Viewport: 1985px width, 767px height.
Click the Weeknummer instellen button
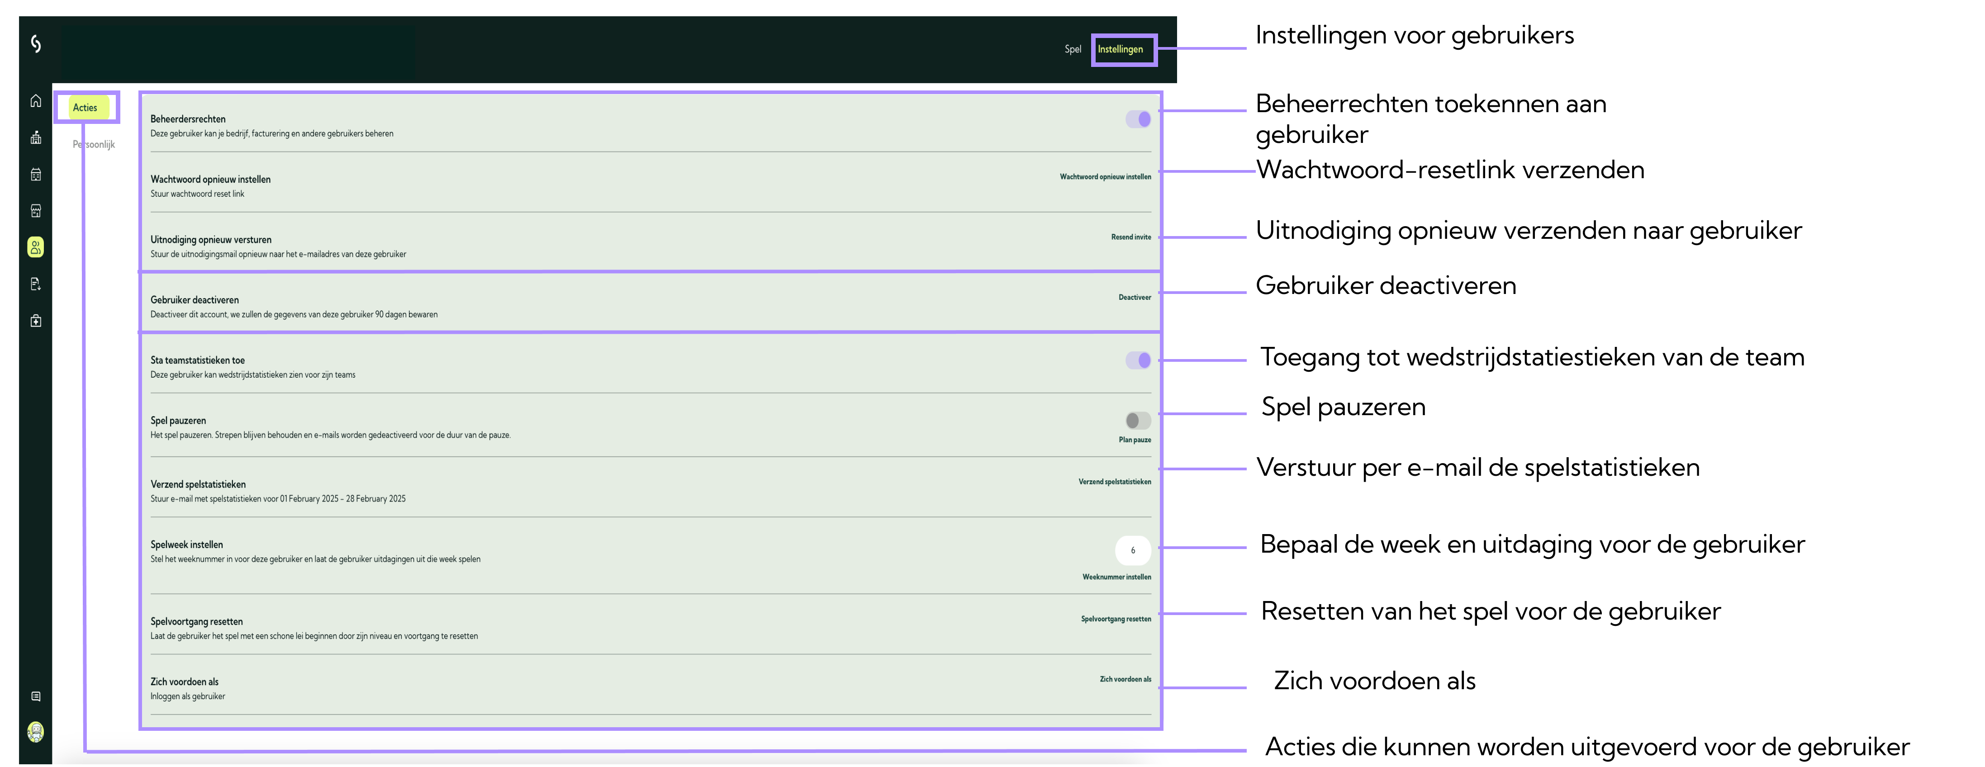tap(1116, 578)
